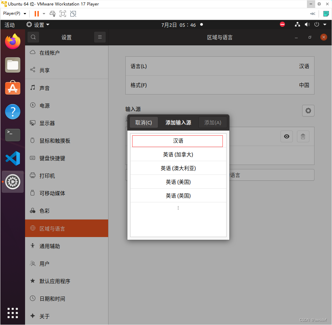
Task: Open the 格式(F) row showing 中国
Action: (220, 85)
